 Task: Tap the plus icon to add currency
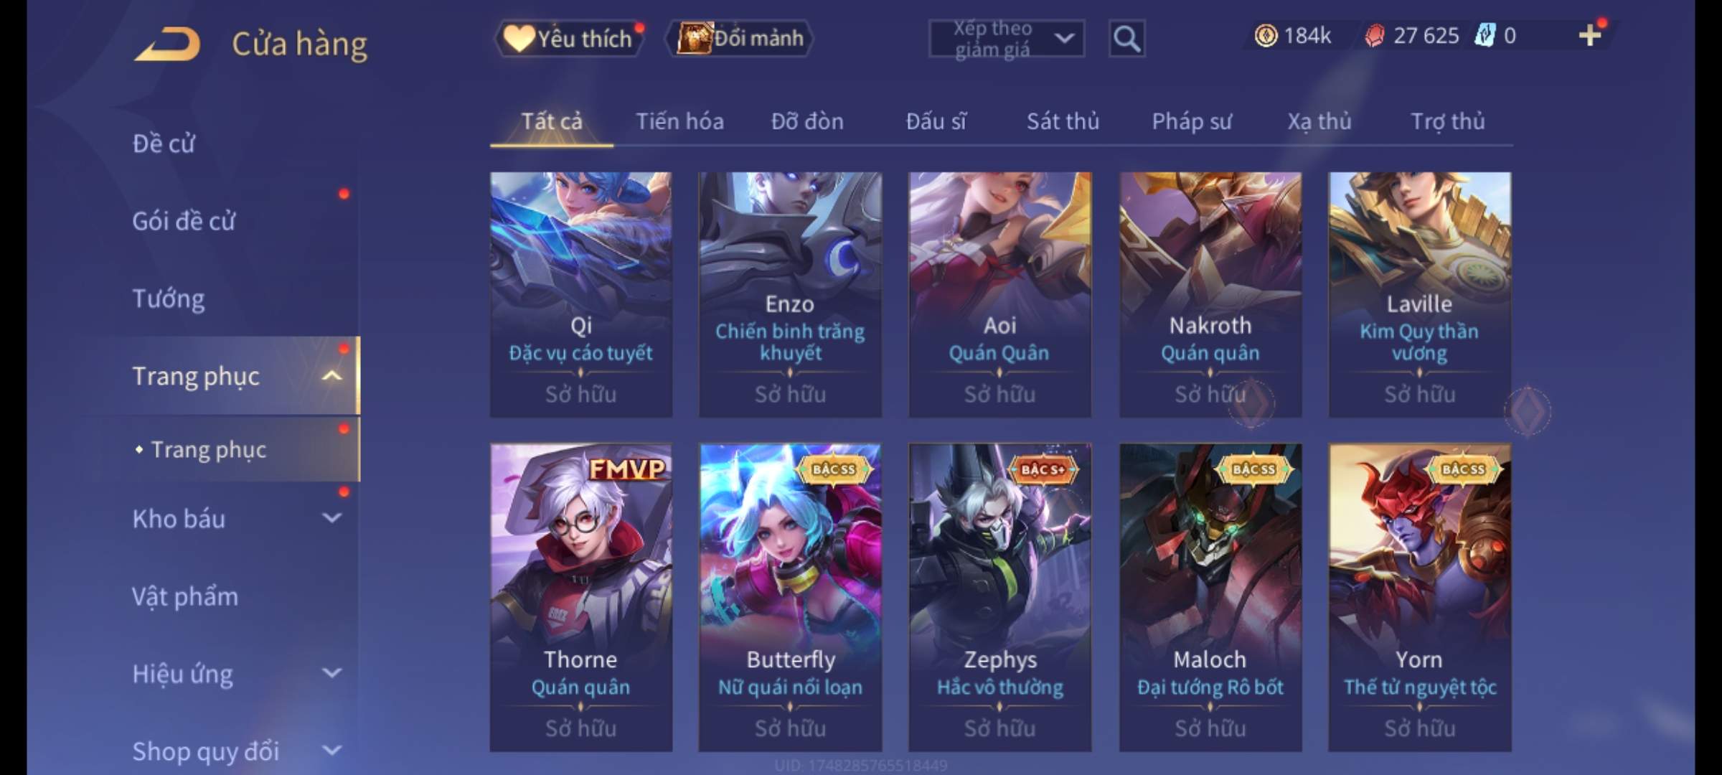click(1590, 35)
